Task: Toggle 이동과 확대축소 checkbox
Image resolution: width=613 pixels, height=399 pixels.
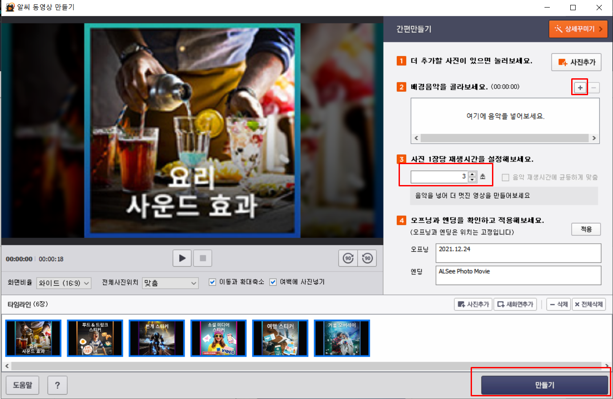Action: point(213,282)
